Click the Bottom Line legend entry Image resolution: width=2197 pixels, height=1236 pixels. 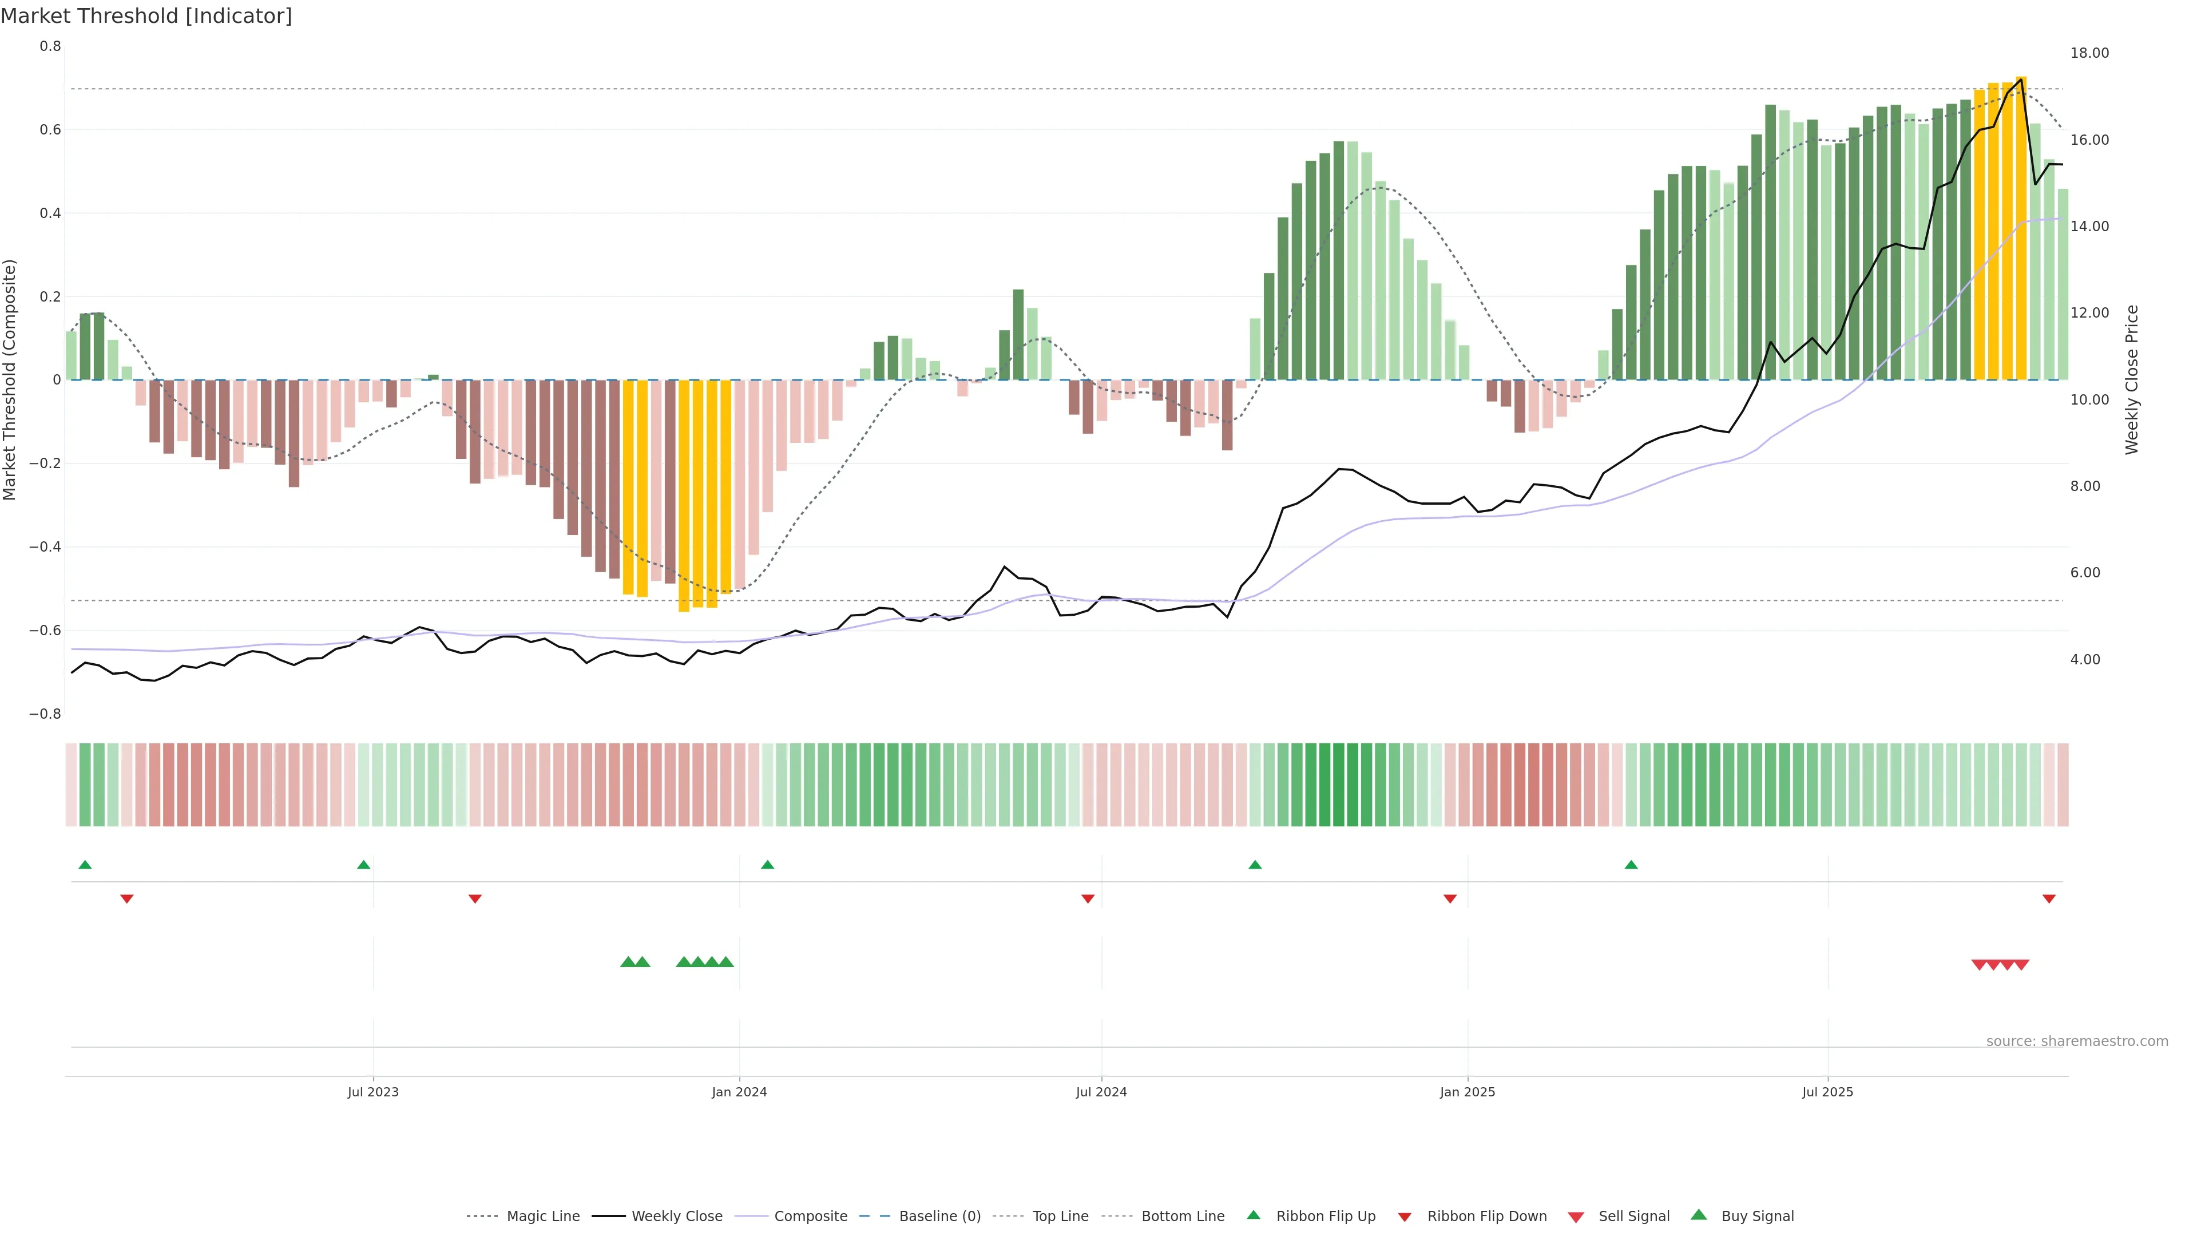point(1182,1217)
